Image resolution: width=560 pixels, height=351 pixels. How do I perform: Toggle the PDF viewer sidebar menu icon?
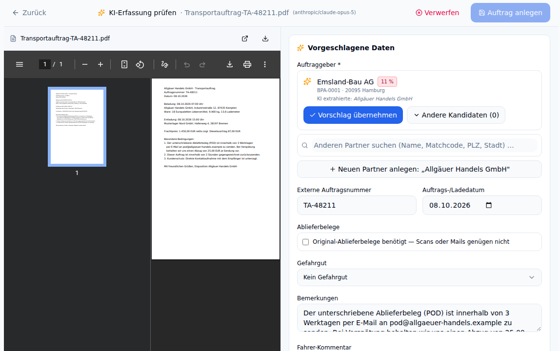tap(20, 64)
